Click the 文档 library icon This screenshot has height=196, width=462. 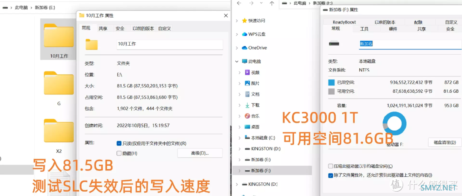[x=248, y=94]
